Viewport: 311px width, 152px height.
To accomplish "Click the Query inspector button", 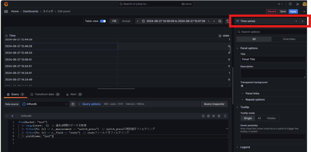I will (214, 104).
